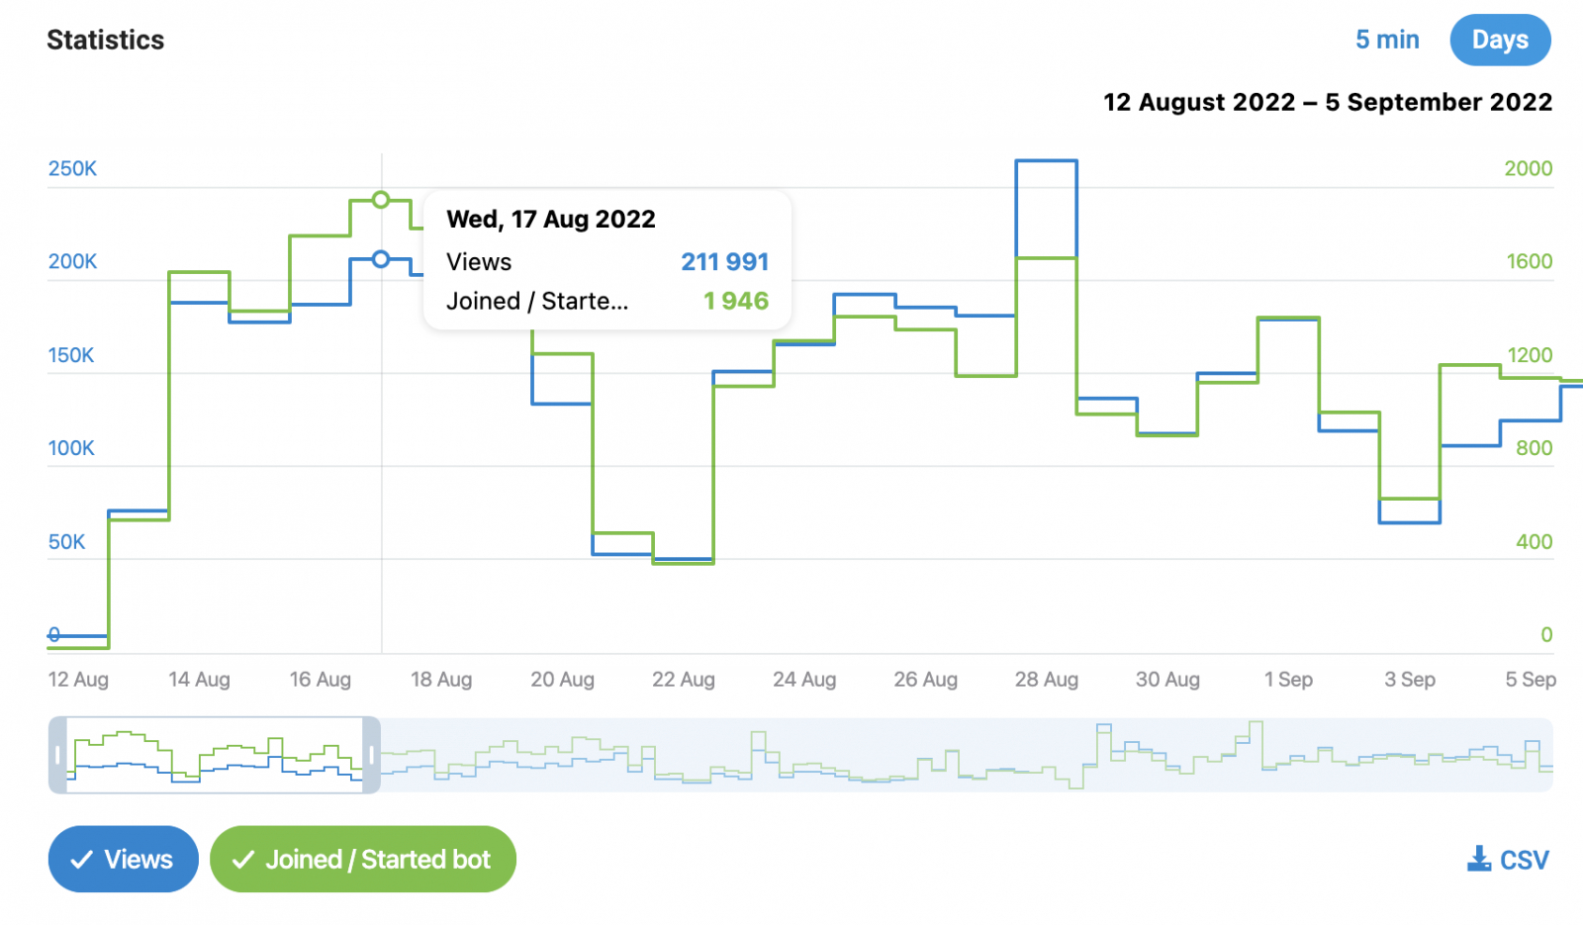Click the 1 Sep label on the x-axis
This screenshot has height=925, width=1583.
[1288, 680]
